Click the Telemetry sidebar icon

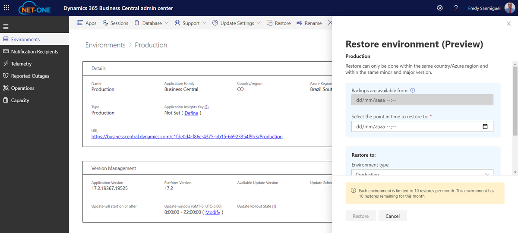[x=6, y=63]
